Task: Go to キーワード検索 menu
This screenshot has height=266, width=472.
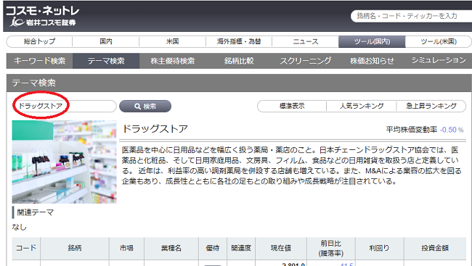Action: (x=39, y=61)
